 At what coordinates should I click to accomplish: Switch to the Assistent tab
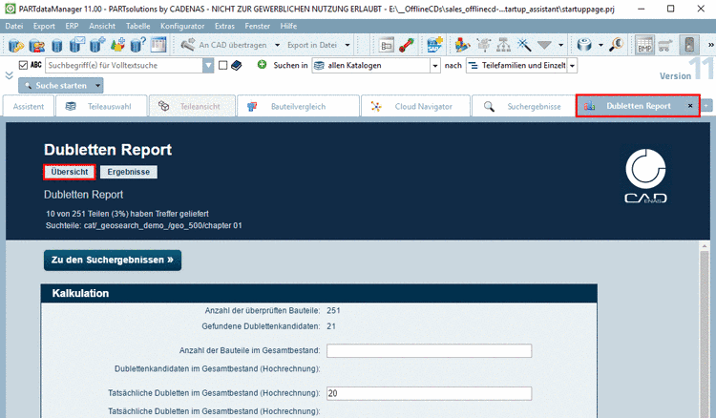[29, 106]
